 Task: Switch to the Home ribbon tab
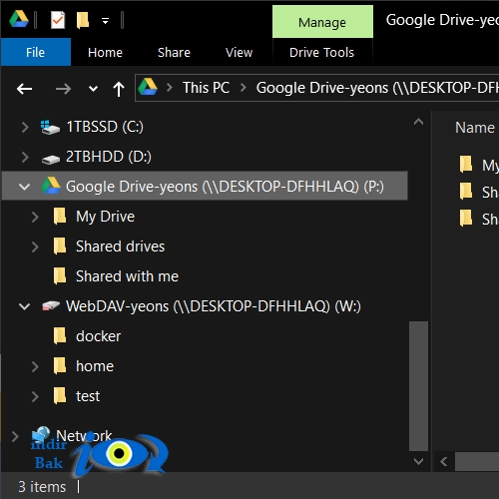click(x=105, y=52)
